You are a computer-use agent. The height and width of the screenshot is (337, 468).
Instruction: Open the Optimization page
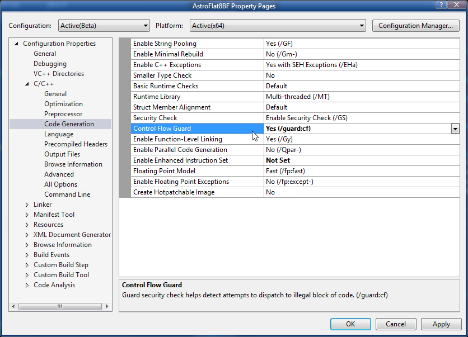(x=63, y=104)
